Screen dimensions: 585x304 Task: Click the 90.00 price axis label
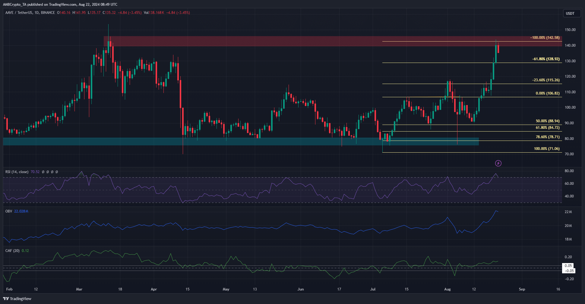click(569, 123)
